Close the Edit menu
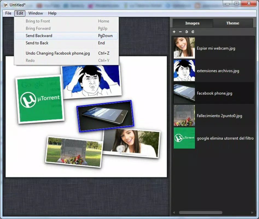Screen dimensions: 259x219 click(20, 13)
